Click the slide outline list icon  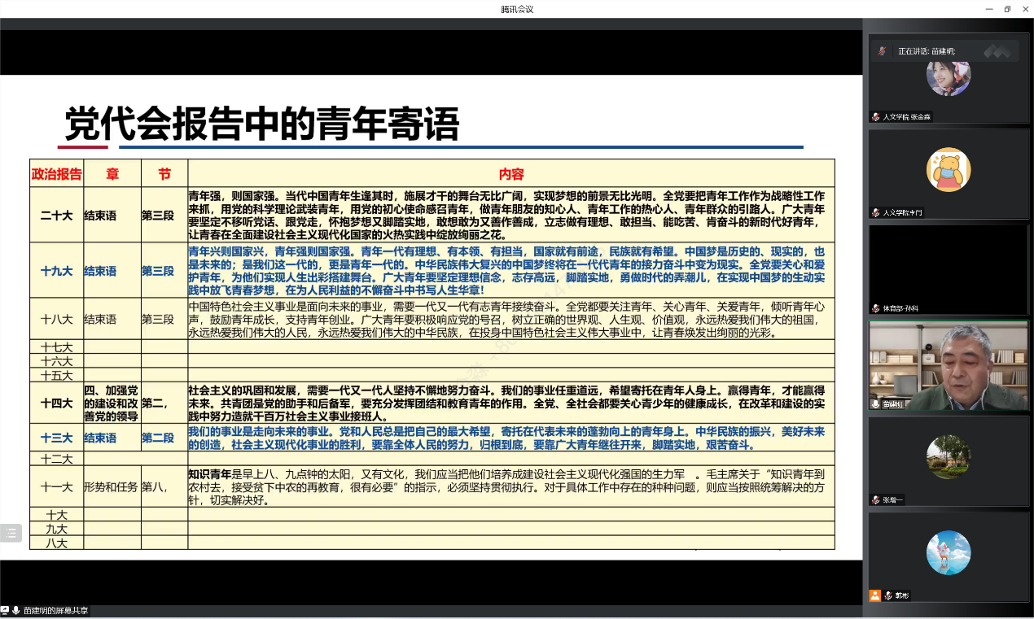click(x=11, y=534)
